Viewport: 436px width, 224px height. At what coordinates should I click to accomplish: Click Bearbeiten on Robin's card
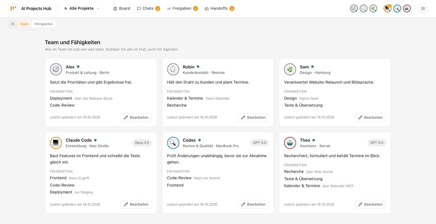click(253, 117)
